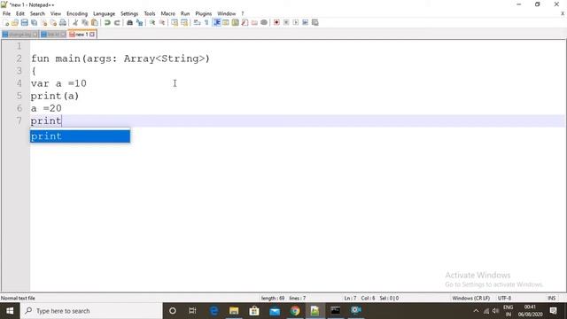Click the 'a =20' line
Image resolution: width=567 pixels, height=319 pixels.
coord(46,108)
